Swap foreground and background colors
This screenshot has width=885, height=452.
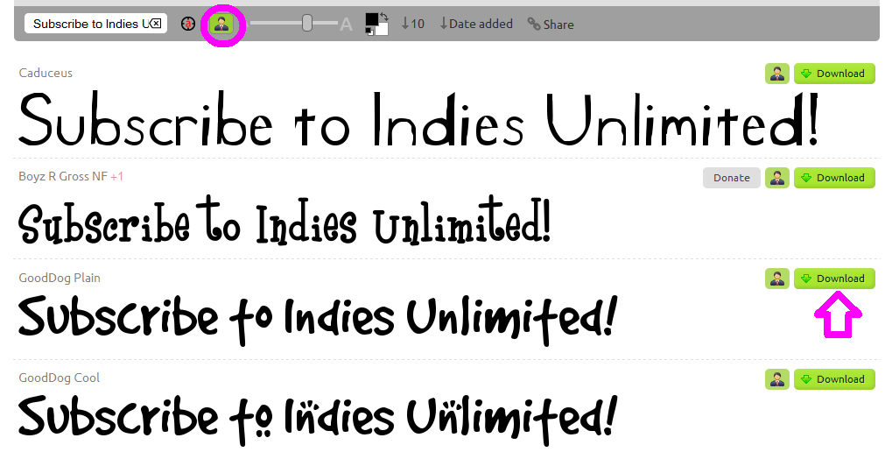(384, 17)
